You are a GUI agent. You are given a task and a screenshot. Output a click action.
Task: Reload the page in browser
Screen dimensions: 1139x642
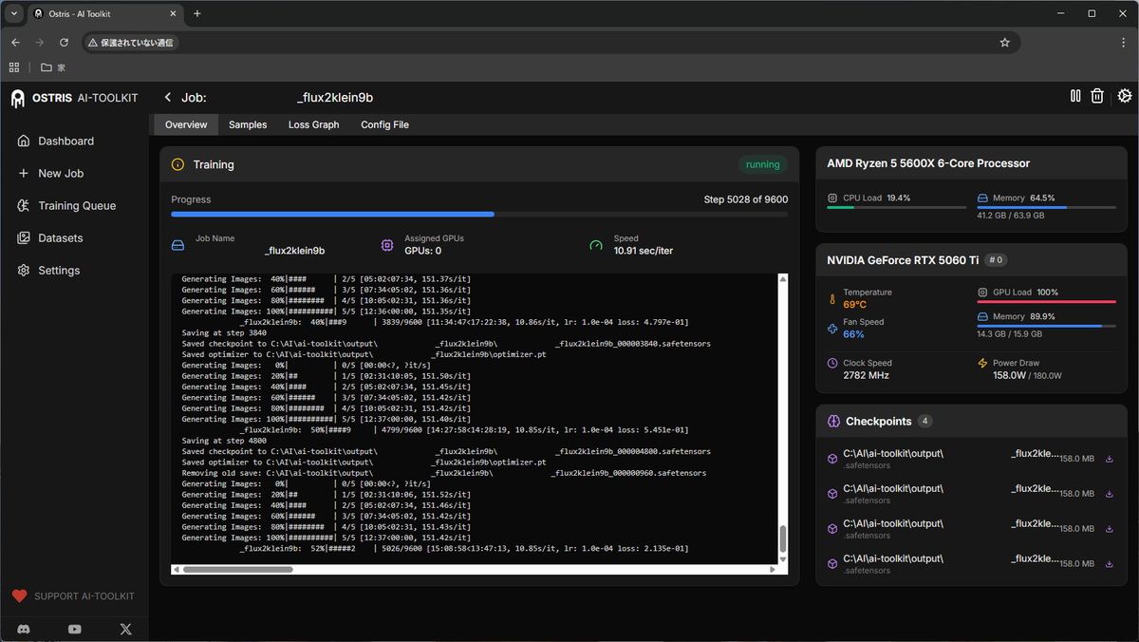[x=65, y=43]
